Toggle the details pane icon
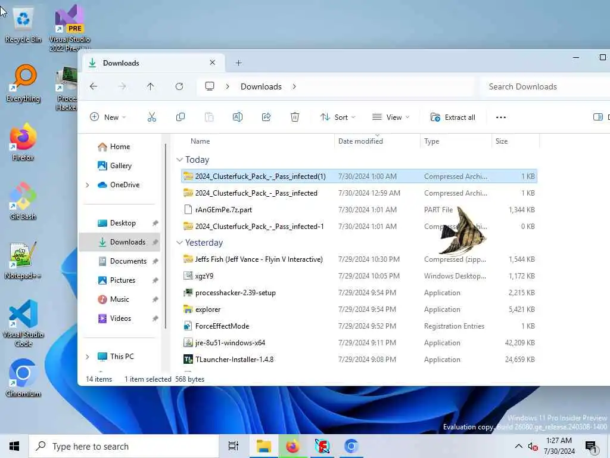Viewport: 610px width, 458px height. [598, 117]
